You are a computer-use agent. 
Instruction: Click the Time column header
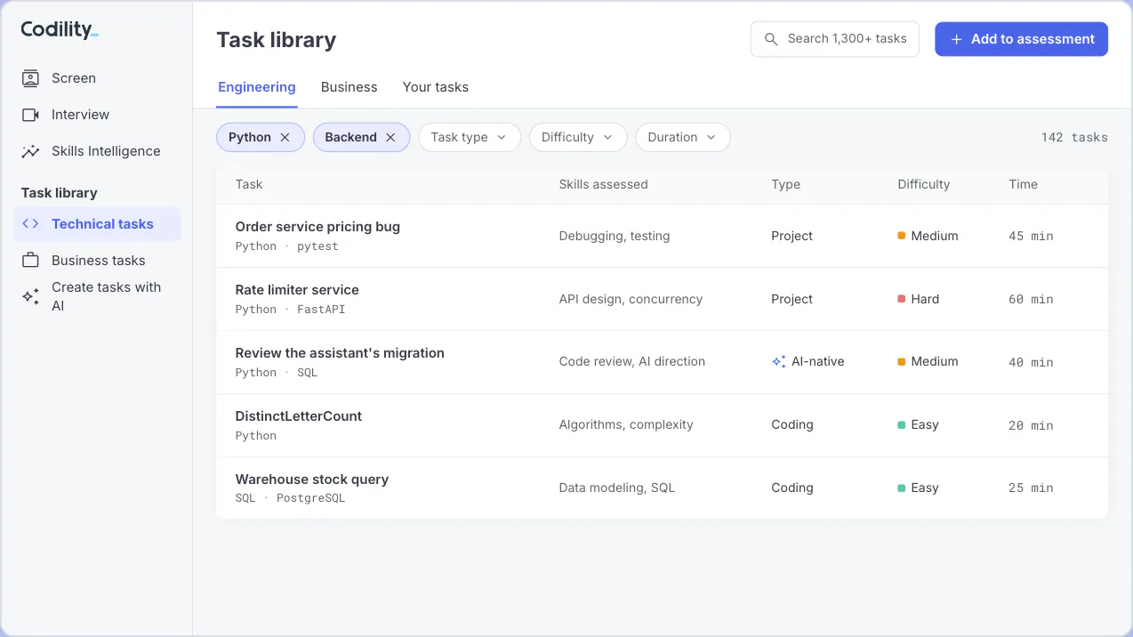(x=1023, y=184)
